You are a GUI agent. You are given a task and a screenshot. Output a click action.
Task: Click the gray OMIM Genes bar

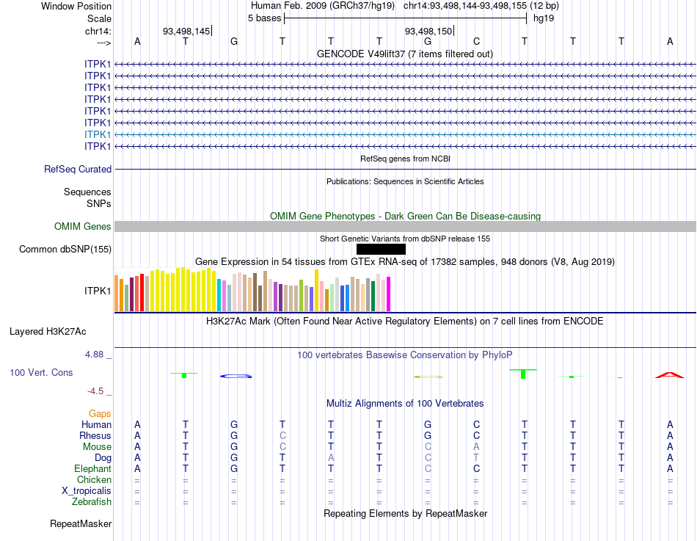tap(405, 226)
